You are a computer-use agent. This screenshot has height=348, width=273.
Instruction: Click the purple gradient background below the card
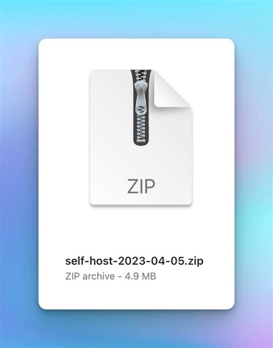coord(136,330)
